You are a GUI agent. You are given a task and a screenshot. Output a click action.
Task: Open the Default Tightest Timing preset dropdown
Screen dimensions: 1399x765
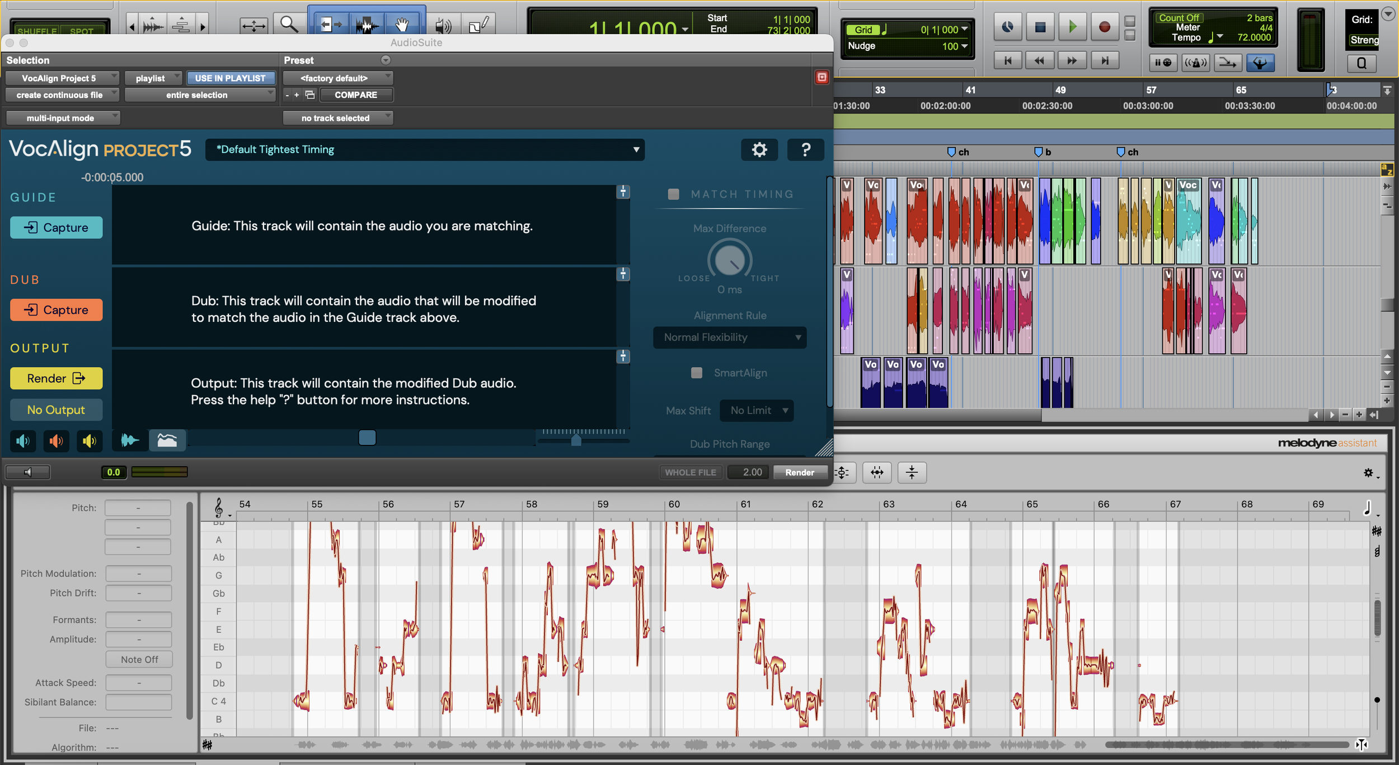(424, 149)
